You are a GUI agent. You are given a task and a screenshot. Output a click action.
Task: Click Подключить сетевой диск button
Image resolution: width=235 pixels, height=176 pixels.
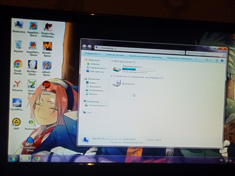point(179,58)
